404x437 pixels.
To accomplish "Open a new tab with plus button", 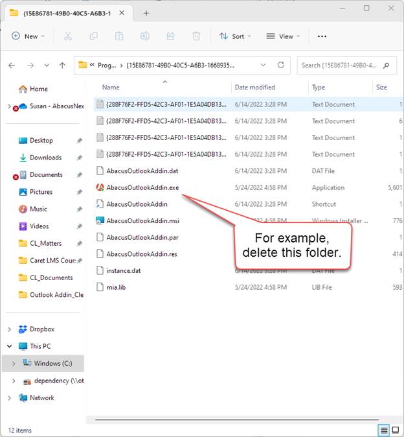I will coord(146,12).
